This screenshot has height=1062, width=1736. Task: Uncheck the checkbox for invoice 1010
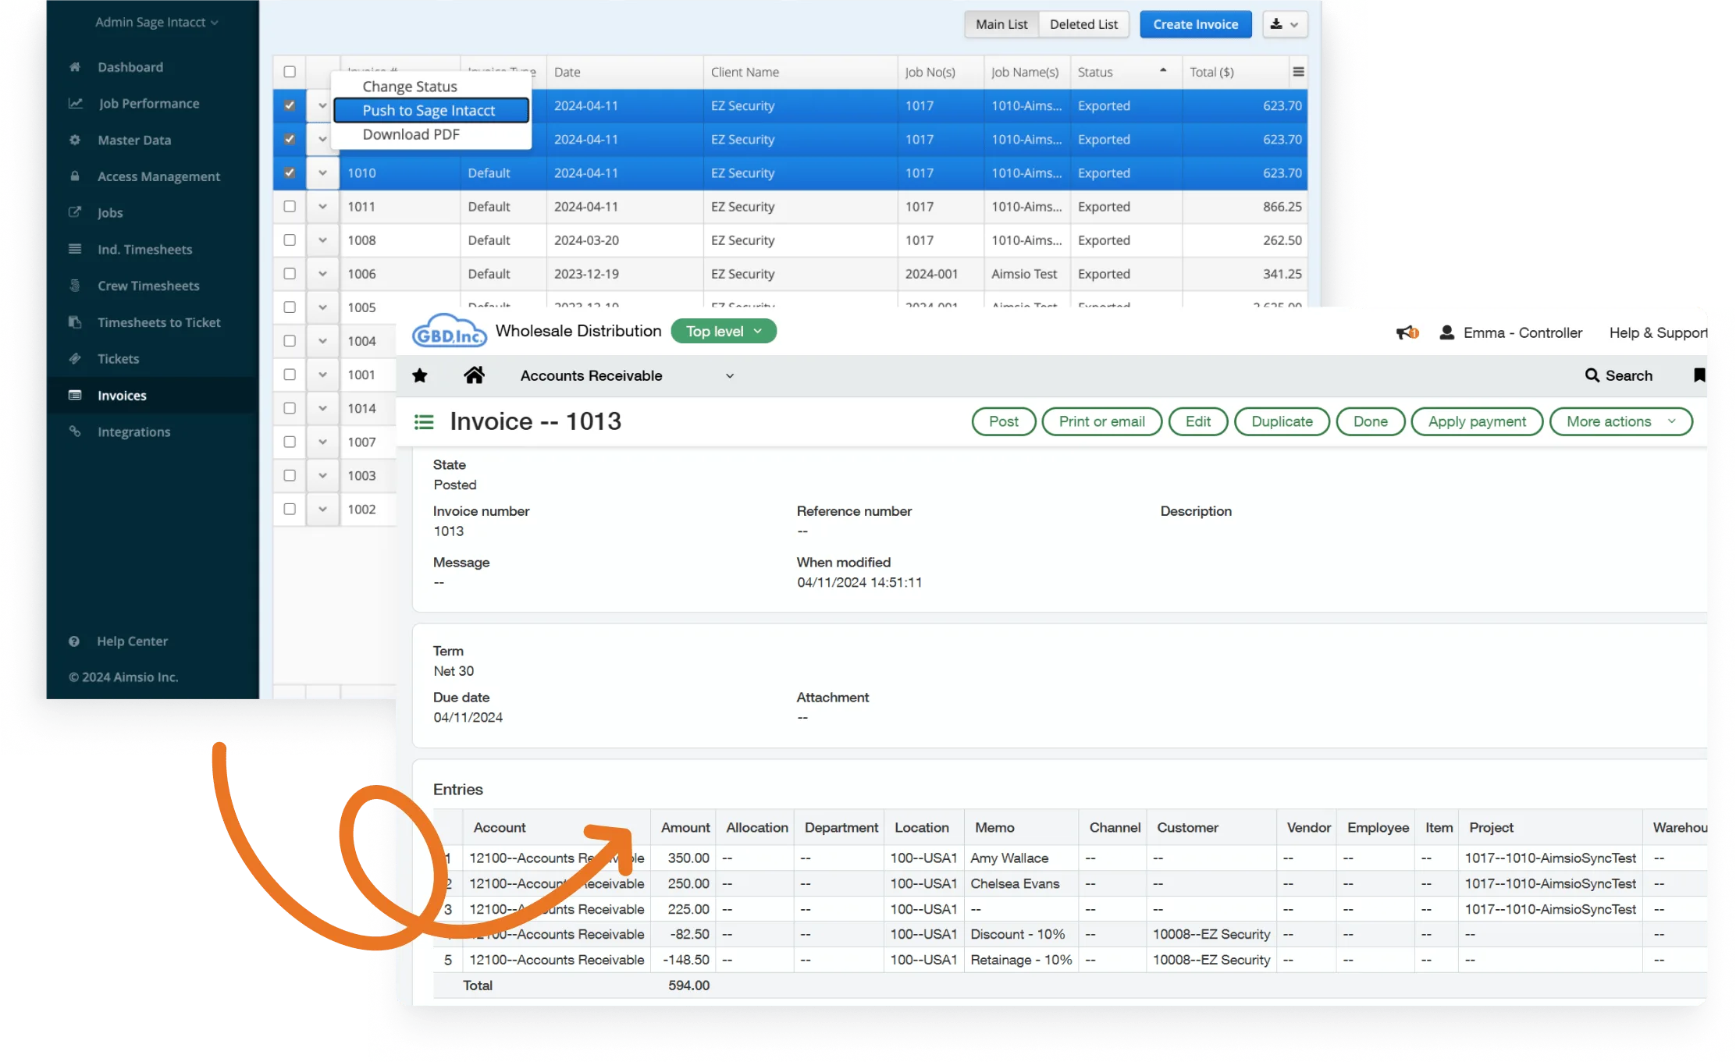coord(290,172)
